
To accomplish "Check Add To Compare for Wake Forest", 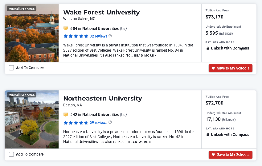I will [11, 68].
